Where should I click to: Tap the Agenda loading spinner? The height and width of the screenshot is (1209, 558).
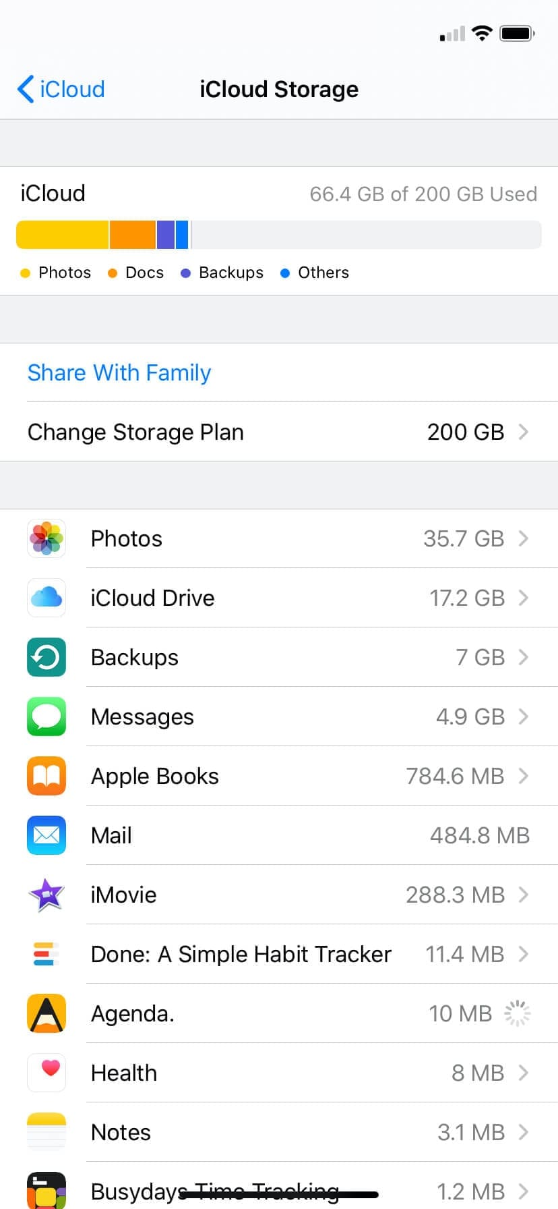click(516, 1013)
